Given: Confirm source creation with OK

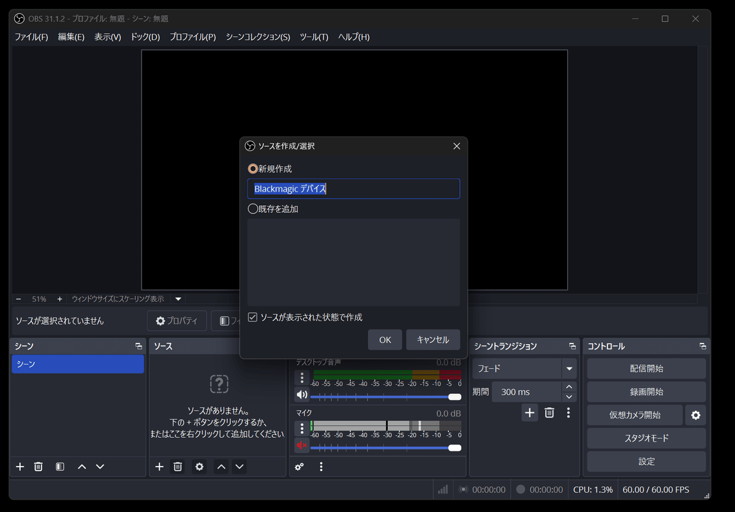Looking at the screenshot, I should (x=385, y=340).
